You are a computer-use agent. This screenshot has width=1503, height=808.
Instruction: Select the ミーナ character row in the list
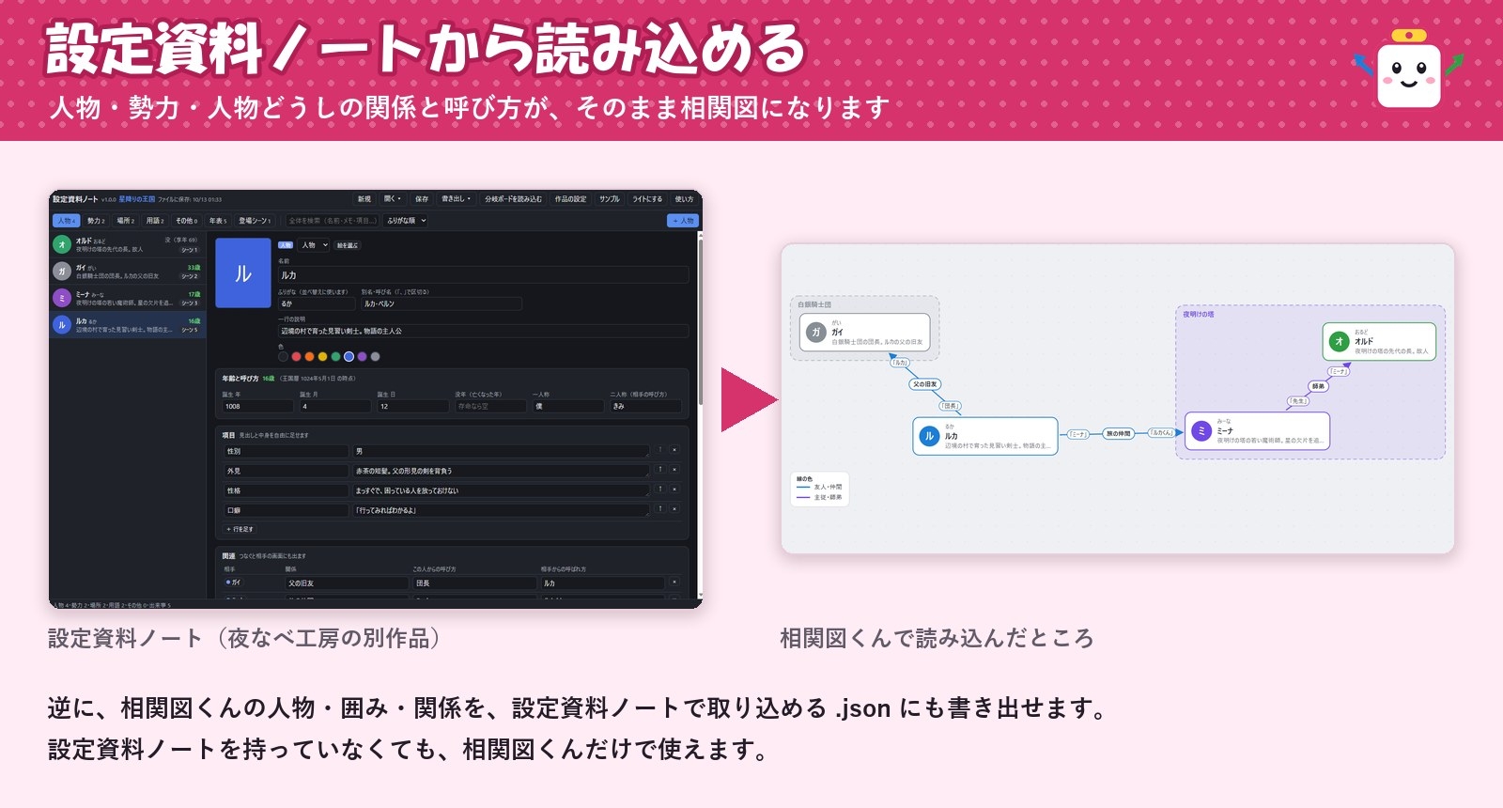click(x=128, y=298)
